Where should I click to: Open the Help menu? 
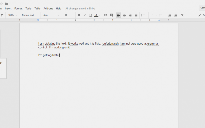(x=59, y=9)
